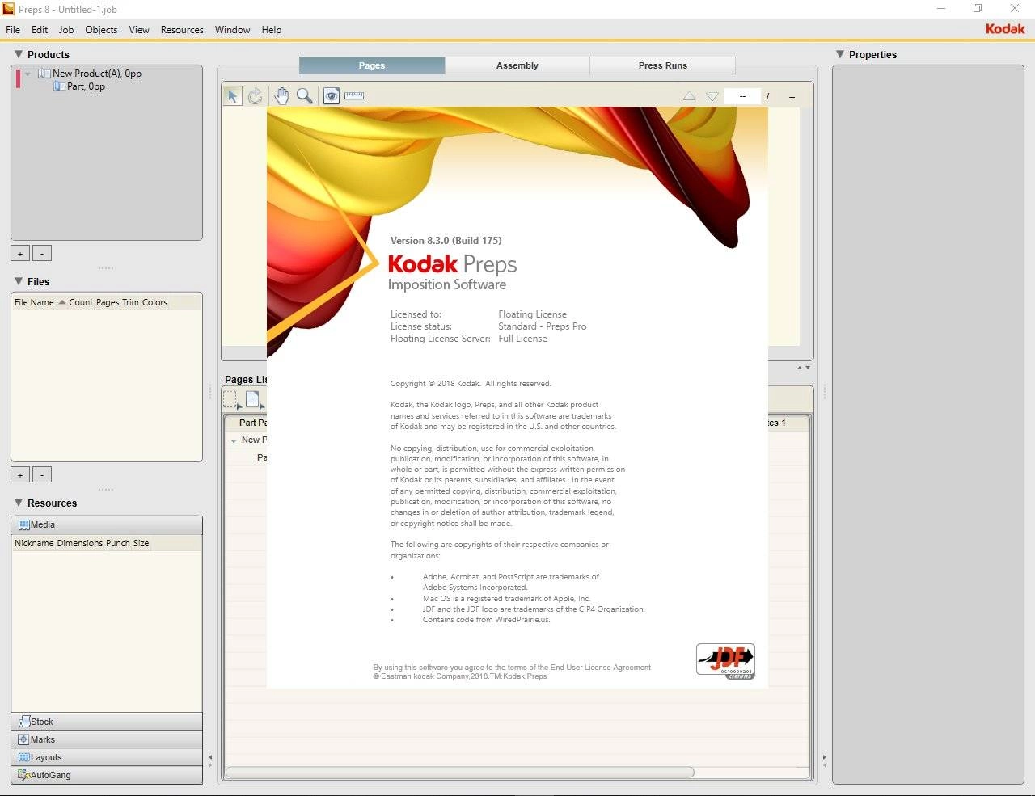This screenshot has height=796, width=1035.
Task: Sort files by File Name arrow
Action: pyautogui.click(x=61, y=302)
